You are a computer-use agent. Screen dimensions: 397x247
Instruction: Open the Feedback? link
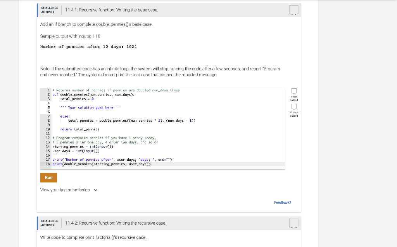pyautogui.click(x=283, y=202)
